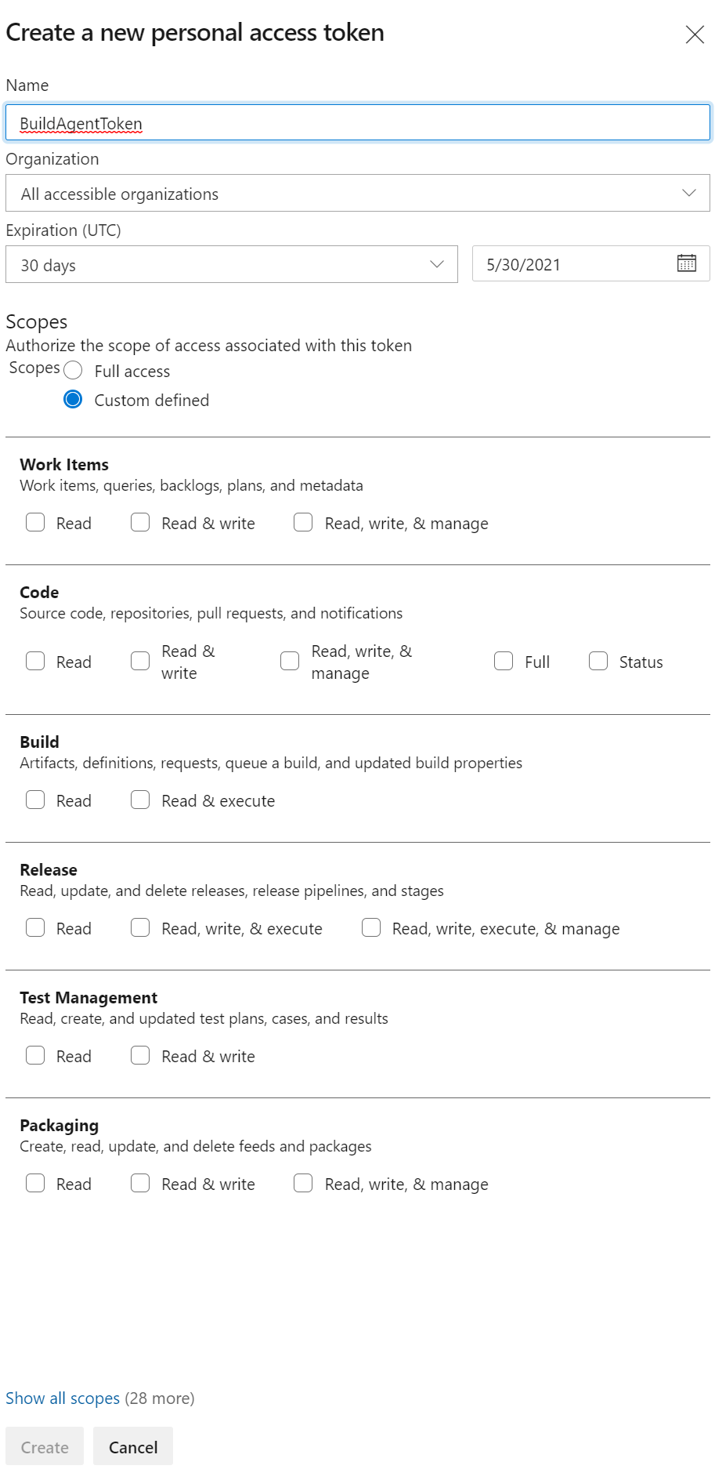Enable Read & write for Test Management
The image size is (715, 1480).
(140, 1056)
